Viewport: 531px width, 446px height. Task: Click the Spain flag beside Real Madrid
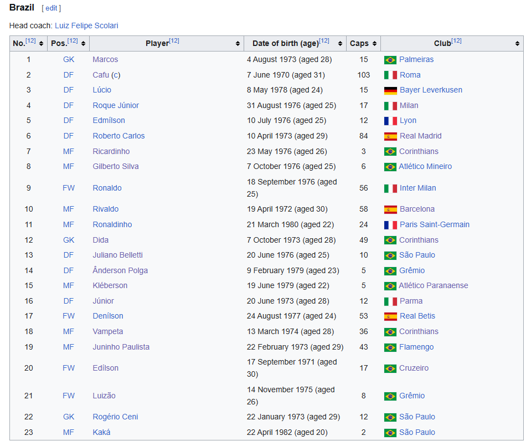(390, 136)
